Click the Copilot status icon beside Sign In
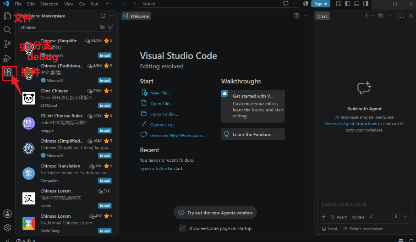The image size is (416, 242). tap(306, 4)
